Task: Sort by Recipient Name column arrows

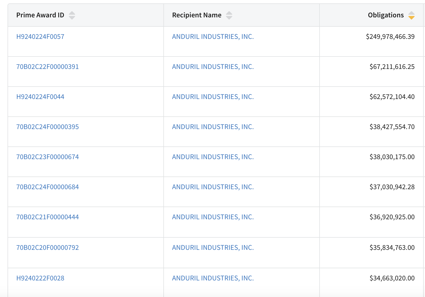Action: pos(229,15)
